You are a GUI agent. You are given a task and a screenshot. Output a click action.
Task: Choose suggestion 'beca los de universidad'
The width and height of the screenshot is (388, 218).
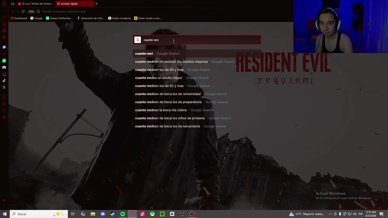197,94
